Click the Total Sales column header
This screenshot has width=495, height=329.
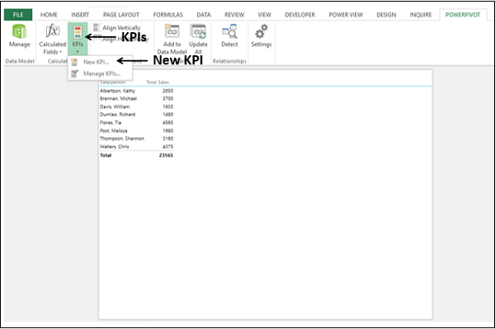158,82
